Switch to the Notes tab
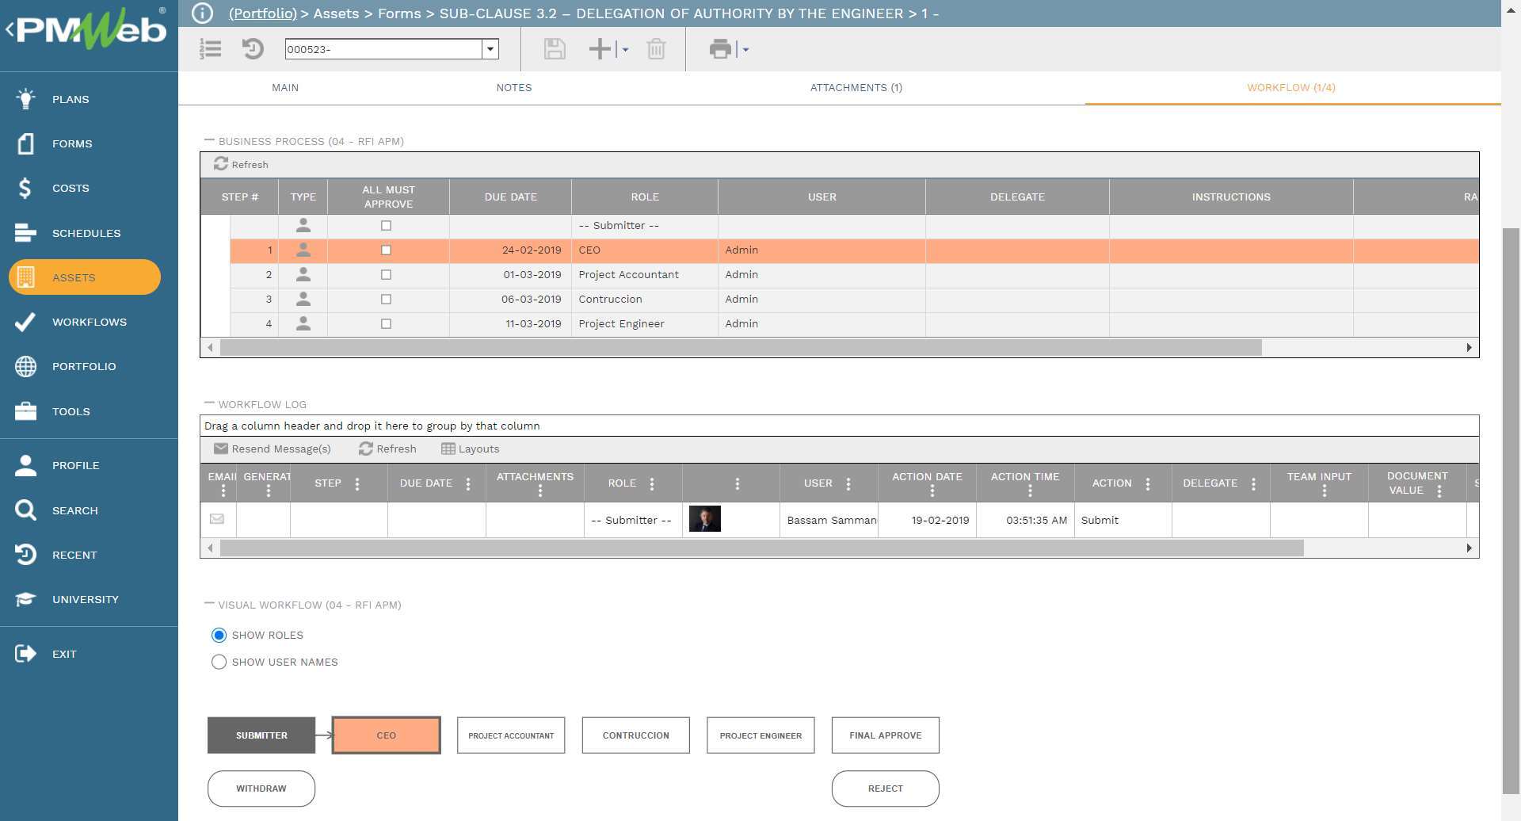1521x821 pixels. point(514,88)
